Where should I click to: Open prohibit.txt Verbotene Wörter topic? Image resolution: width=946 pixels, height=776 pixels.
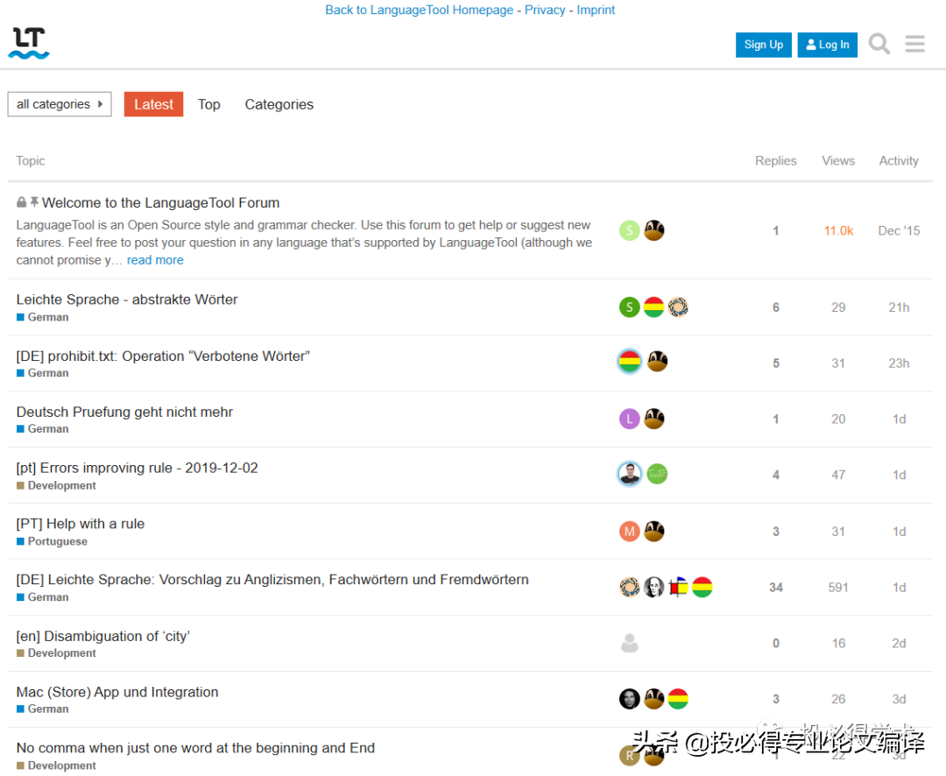point(163,356)
